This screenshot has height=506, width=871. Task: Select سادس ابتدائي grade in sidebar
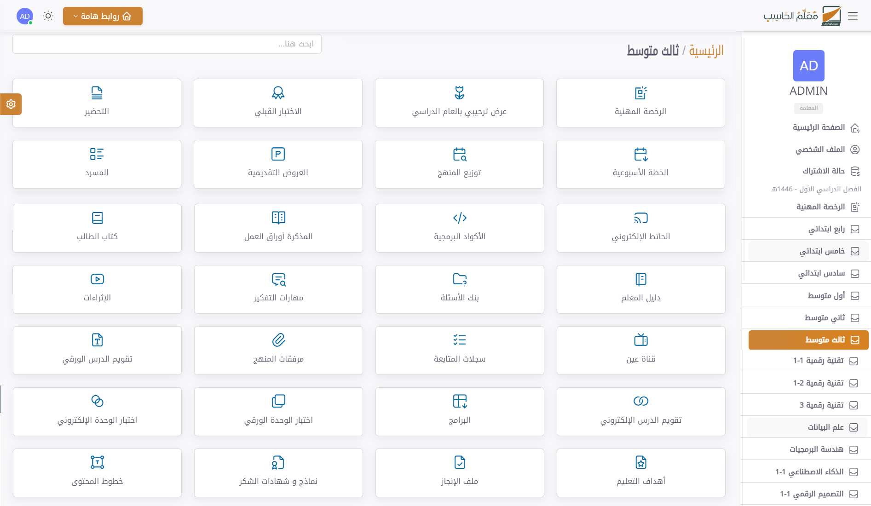[808, 273]
